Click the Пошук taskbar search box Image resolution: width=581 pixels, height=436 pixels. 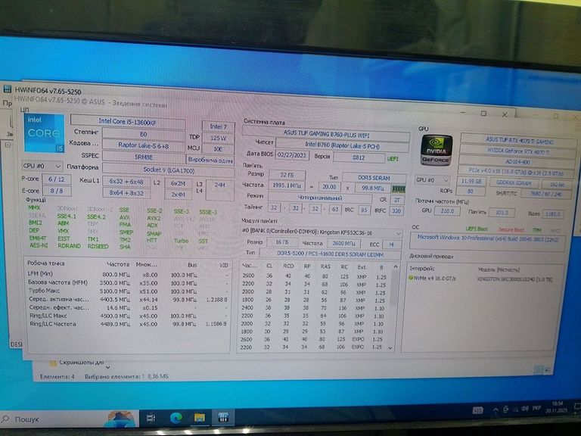[x=69, y=419]
